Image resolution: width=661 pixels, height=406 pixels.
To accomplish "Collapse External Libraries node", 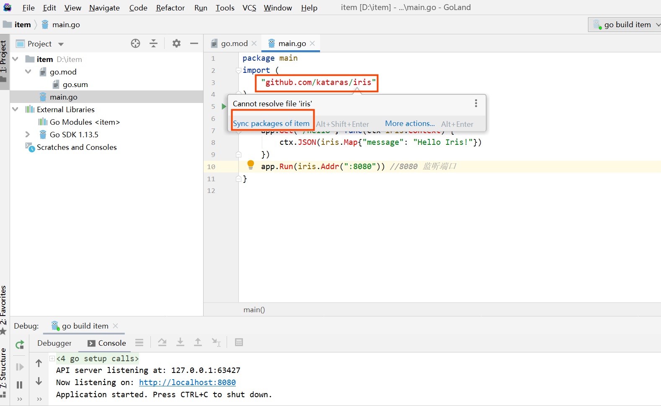I will tap(15, 109).
